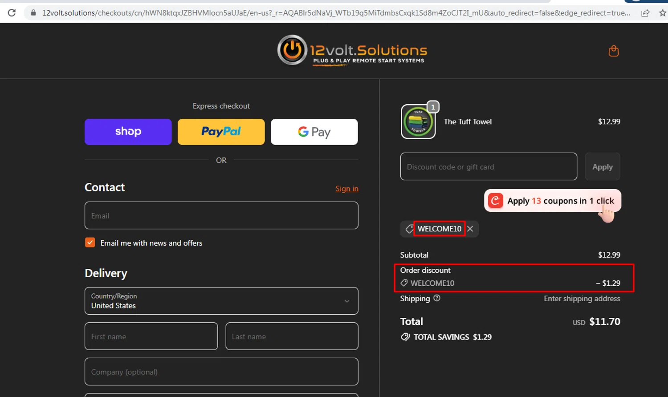668x397 pixels.
Task: Click the USD $11.70 total amount
Action: [596, 321]
